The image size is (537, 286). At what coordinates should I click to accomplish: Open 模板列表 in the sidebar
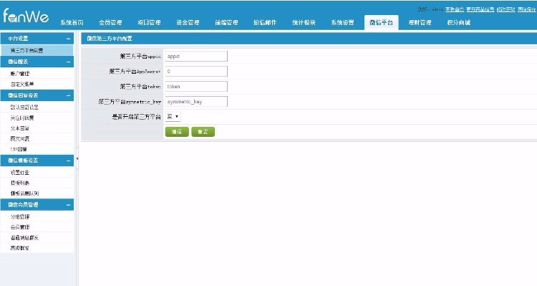click(x=20, y=183)
